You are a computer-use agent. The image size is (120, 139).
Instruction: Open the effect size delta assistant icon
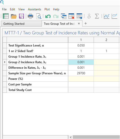89,16
